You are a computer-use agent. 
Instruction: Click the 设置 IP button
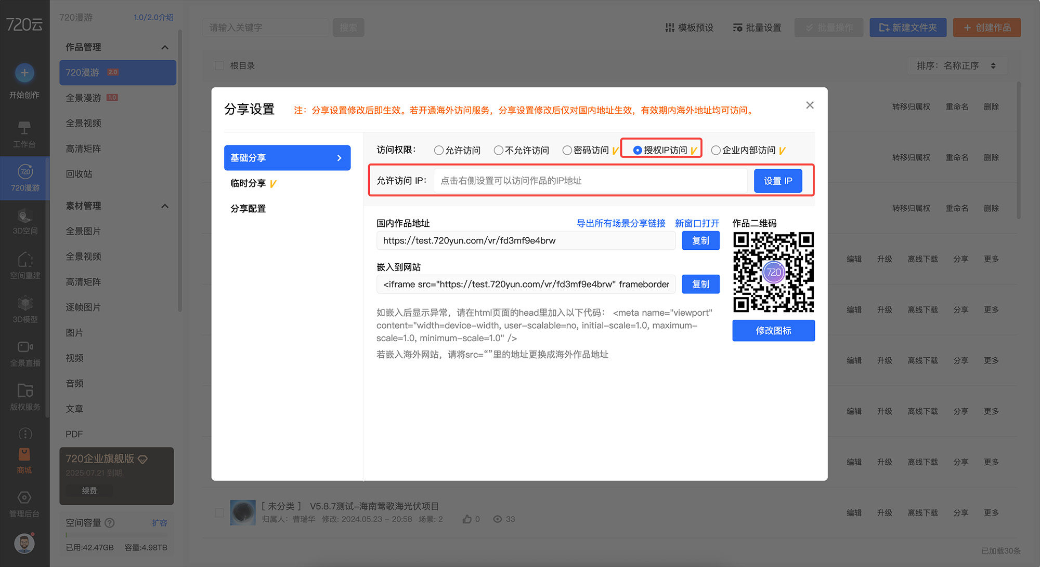click(x=777, y=181)
